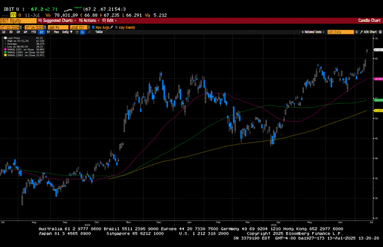Click the Edit Chart button
Screen dimensions: 383x247
[x=369, y=32]
